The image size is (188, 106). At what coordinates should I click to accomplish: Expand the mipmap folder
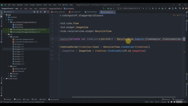click(9, 74)
